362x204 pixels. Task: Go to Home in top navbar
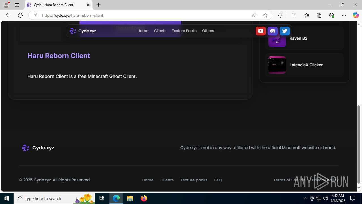(143, 31)
